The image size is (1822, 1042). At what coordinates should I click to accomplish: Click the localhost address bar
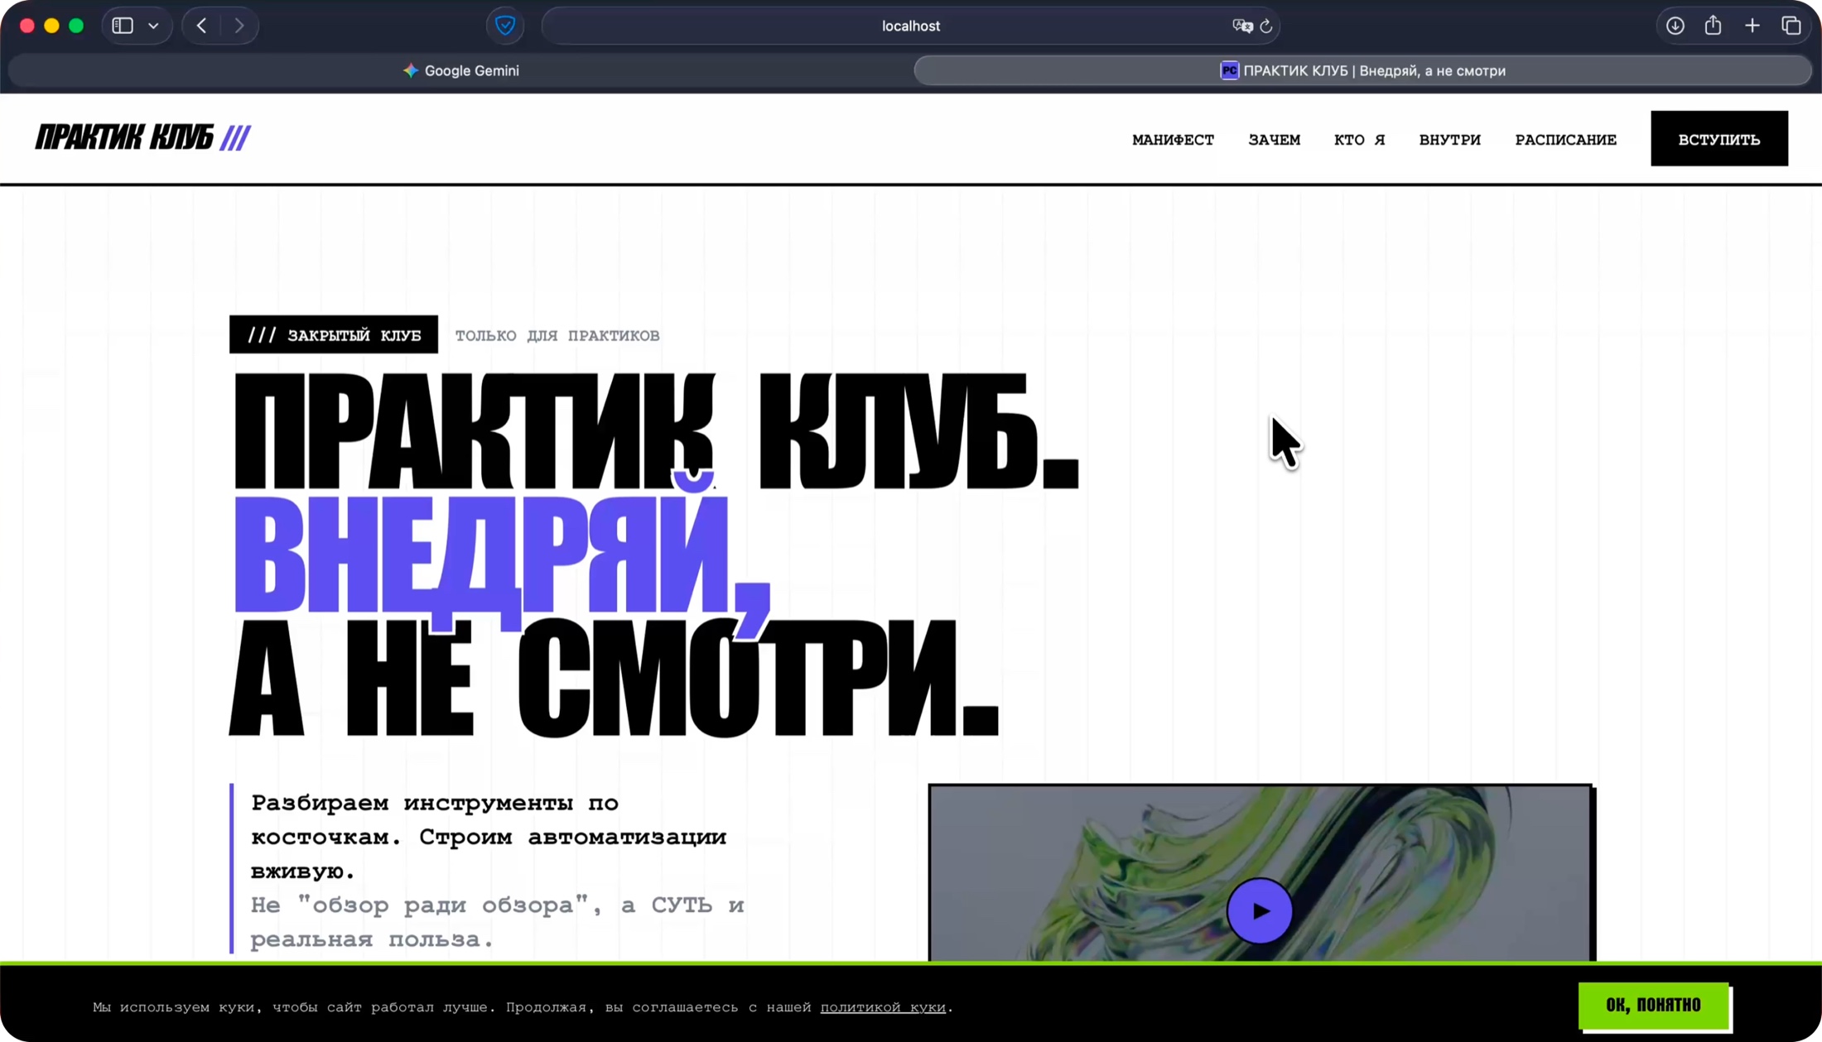tap(910, 26)
